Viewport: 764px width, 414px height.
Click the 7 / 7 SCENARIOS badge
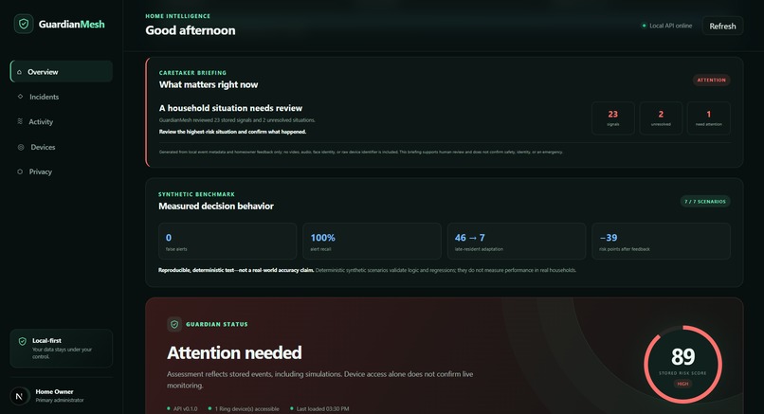pyautogui.click(x=705, y=201)
